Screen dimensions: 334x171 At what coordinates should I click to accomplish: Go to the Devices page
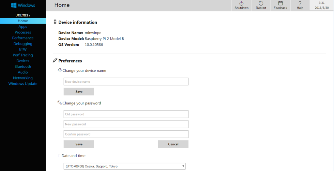pos(23,61)
